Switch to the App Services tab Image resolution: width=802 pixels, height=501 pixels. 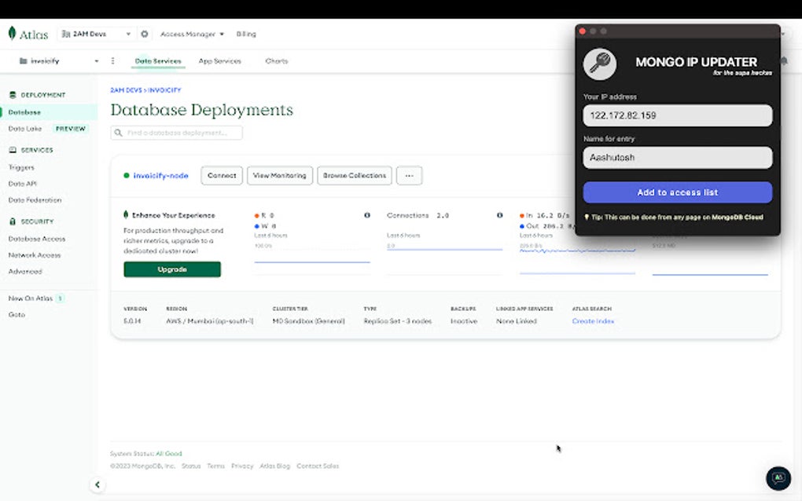point(219,61)
